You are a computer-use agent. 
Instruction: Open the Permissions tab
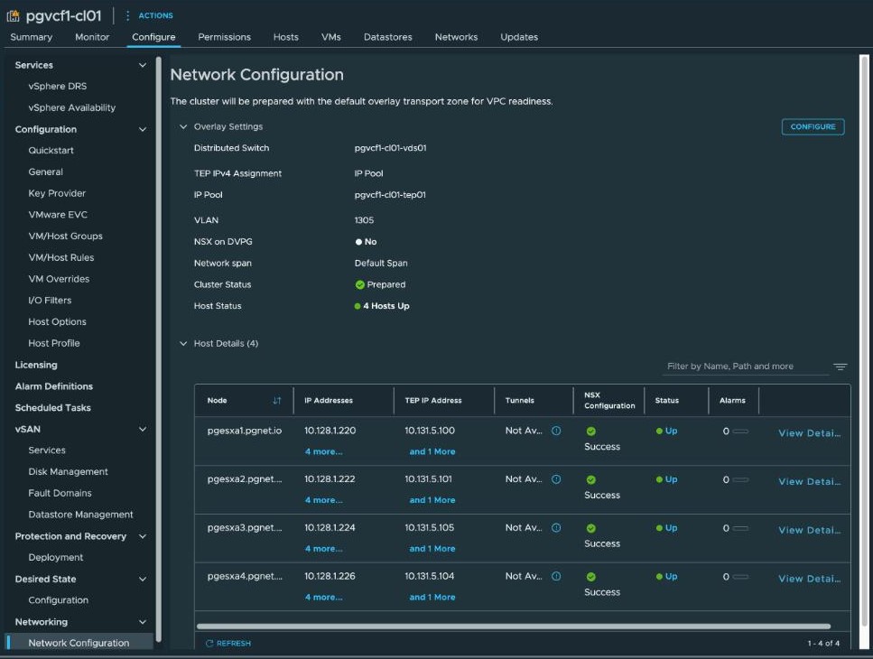[225, 37]
